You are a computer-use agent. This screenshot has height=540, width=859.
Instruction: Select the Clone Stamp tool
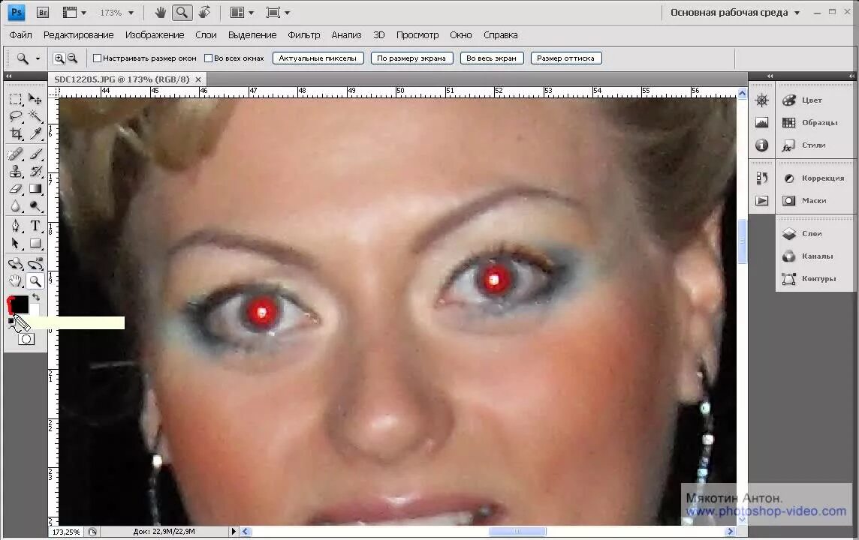coord(15,171)
